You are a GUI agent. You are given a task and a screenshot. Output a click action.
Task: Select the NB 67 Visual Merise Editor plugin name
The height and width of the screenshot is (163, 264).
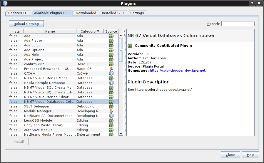click(46, 97)
